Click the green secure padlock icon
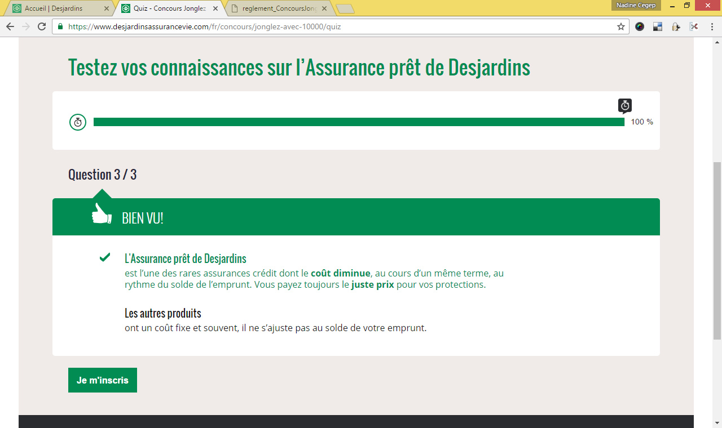This screenshot has height=428, width=722. (x=60, y=26)
